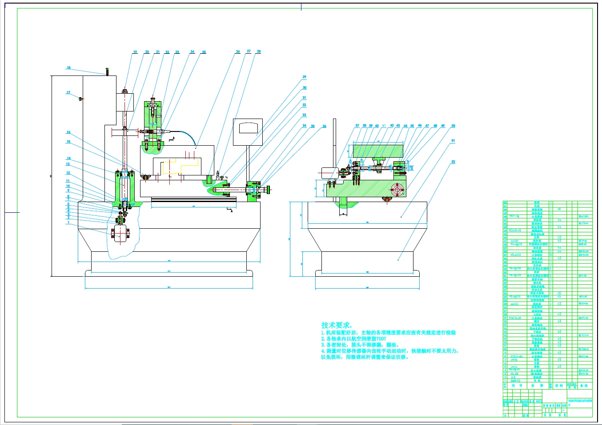Pick leader label 20 in the front view

pos(147,52)
